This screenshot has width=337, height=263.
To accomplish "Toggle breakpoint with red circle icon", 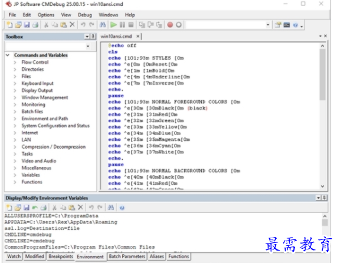I will (170, 25).
